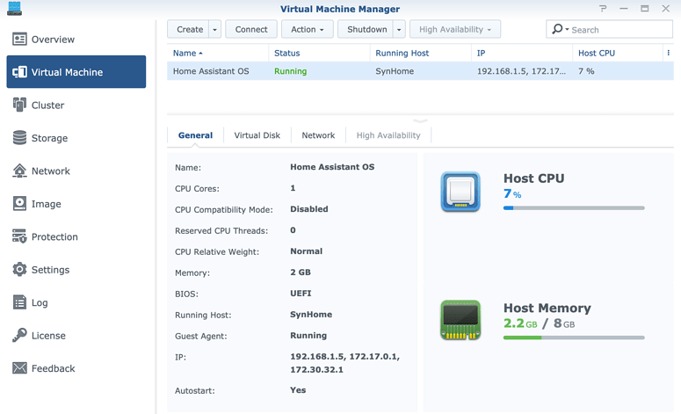Minimize the Virtual Machine Manager window

tap(624, 9)
